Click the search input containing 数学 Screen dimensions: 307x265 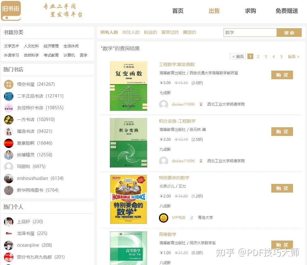(x=250, y=33)
